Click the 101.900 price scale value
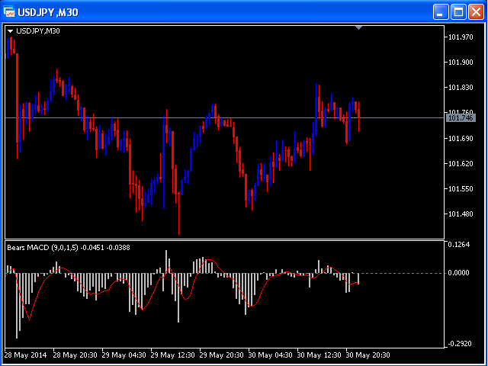Image resolution: width=488 pixels, height=366 pixels. (461, 63)
